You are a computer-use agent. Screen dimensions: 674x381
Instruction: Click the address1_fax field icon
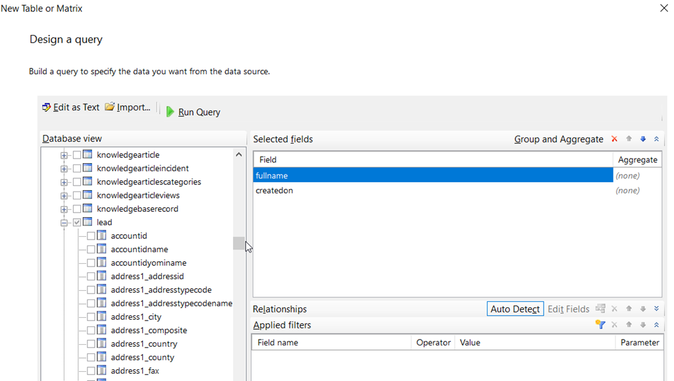(x=101, y=370)
